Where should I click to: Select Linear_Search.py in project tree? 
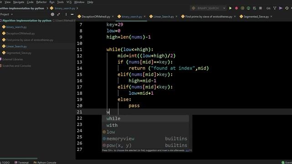(x=16, y=46)
